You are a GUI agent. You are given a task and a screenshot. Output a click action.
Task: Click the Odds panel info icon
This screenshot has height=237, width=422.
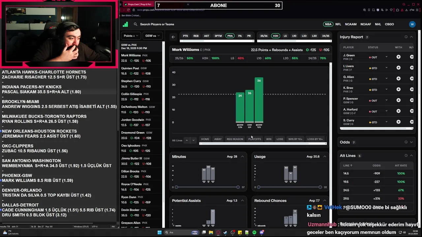point(406,142)
